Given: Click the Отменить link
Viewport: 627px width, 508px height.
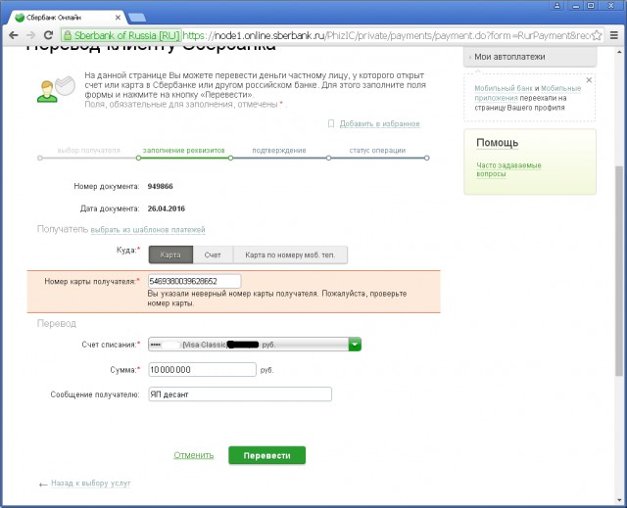Looking at the screenshot, I should point(194,455).
